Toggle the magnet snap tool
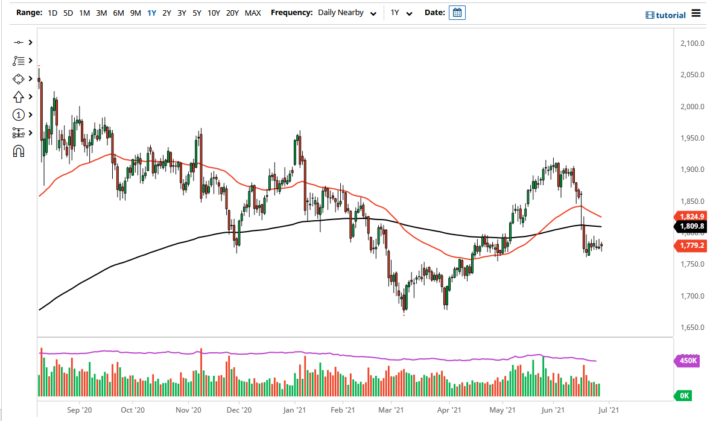 [19, 151]
